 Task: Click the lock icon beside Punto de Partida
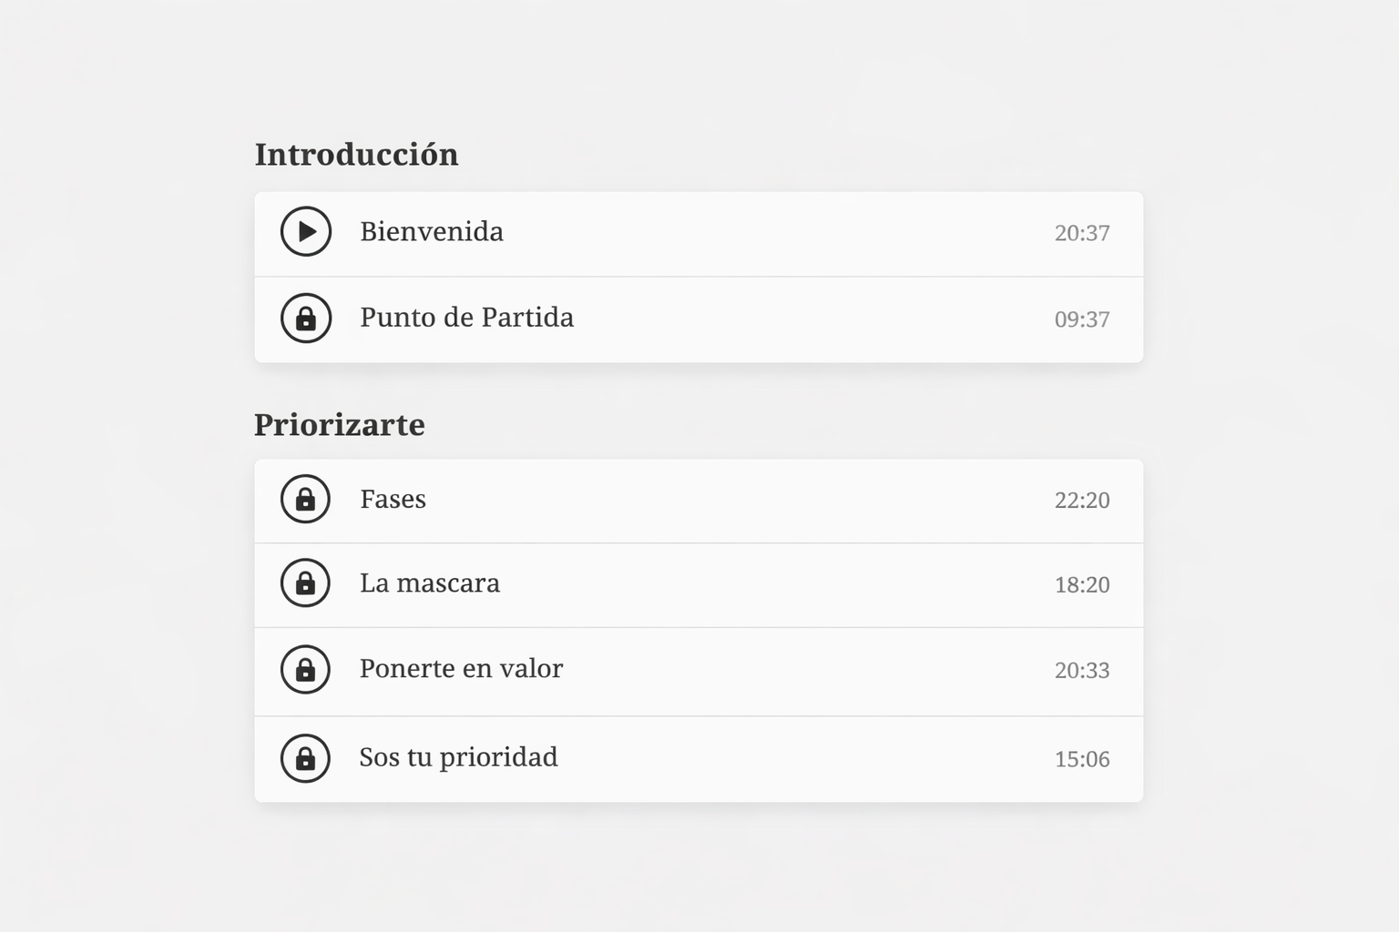click(x=306, y=318)
